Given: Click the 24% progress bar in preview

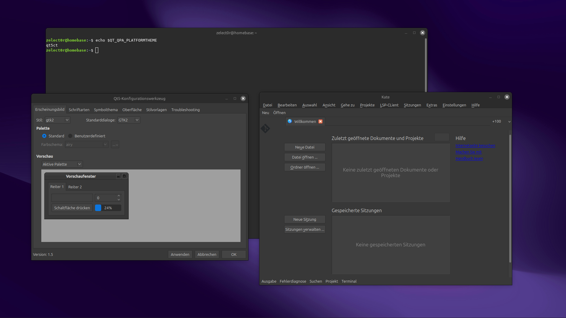Looking at the screenshot, I should pyautogui.click(x=108, y=208).
